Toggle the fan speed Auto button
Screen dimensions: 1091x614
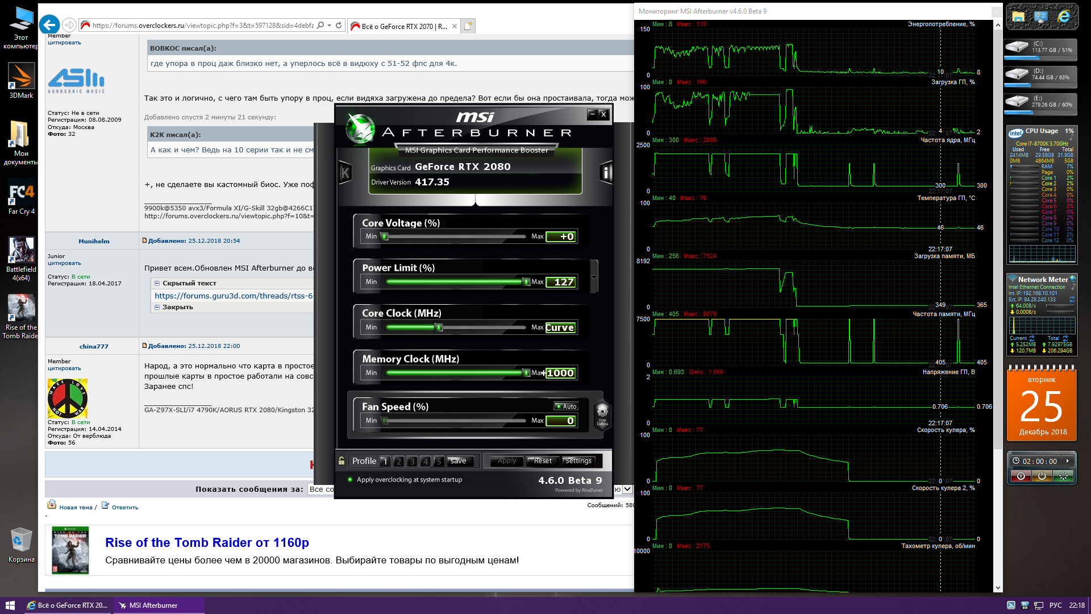click(566, 406)
